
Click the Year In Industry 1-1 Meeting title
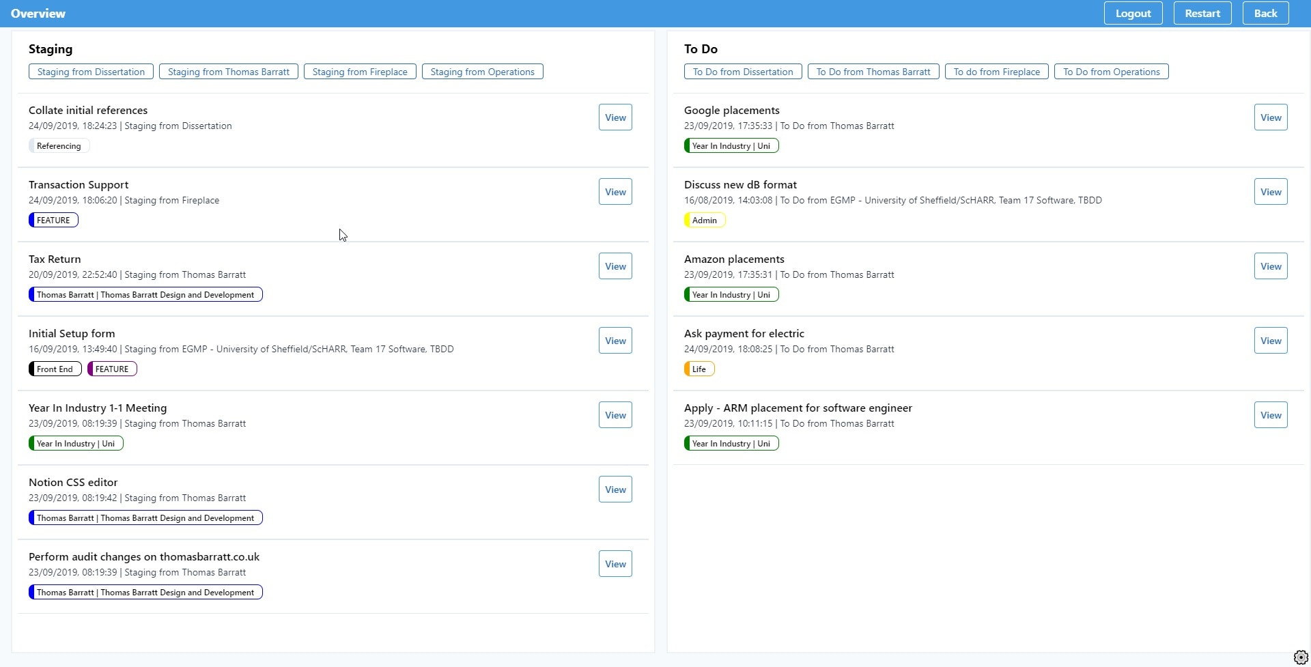coord(98,408)
